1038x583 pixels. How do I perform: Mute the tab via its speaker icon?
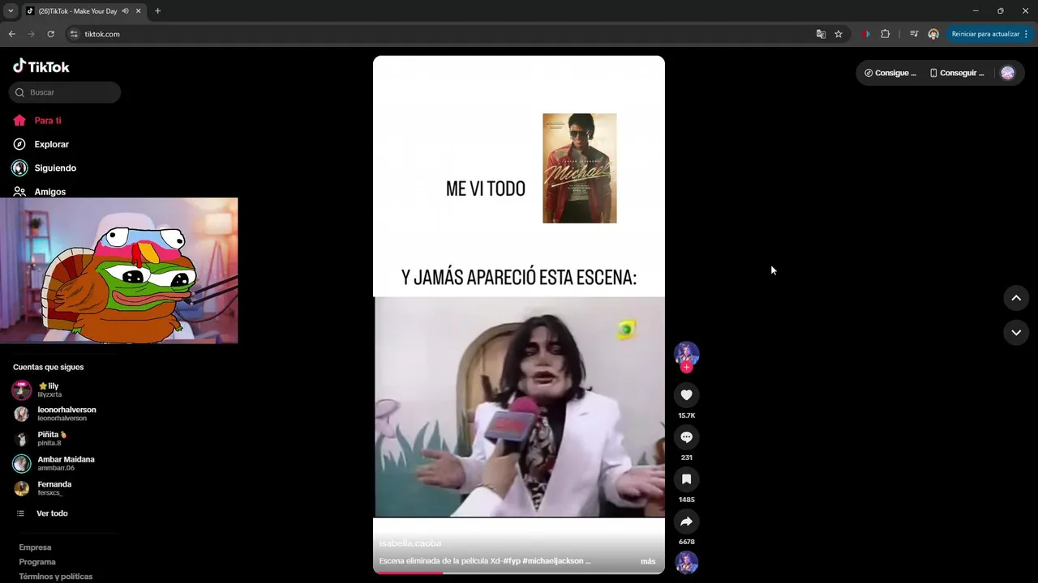click(x=125, y=11)
